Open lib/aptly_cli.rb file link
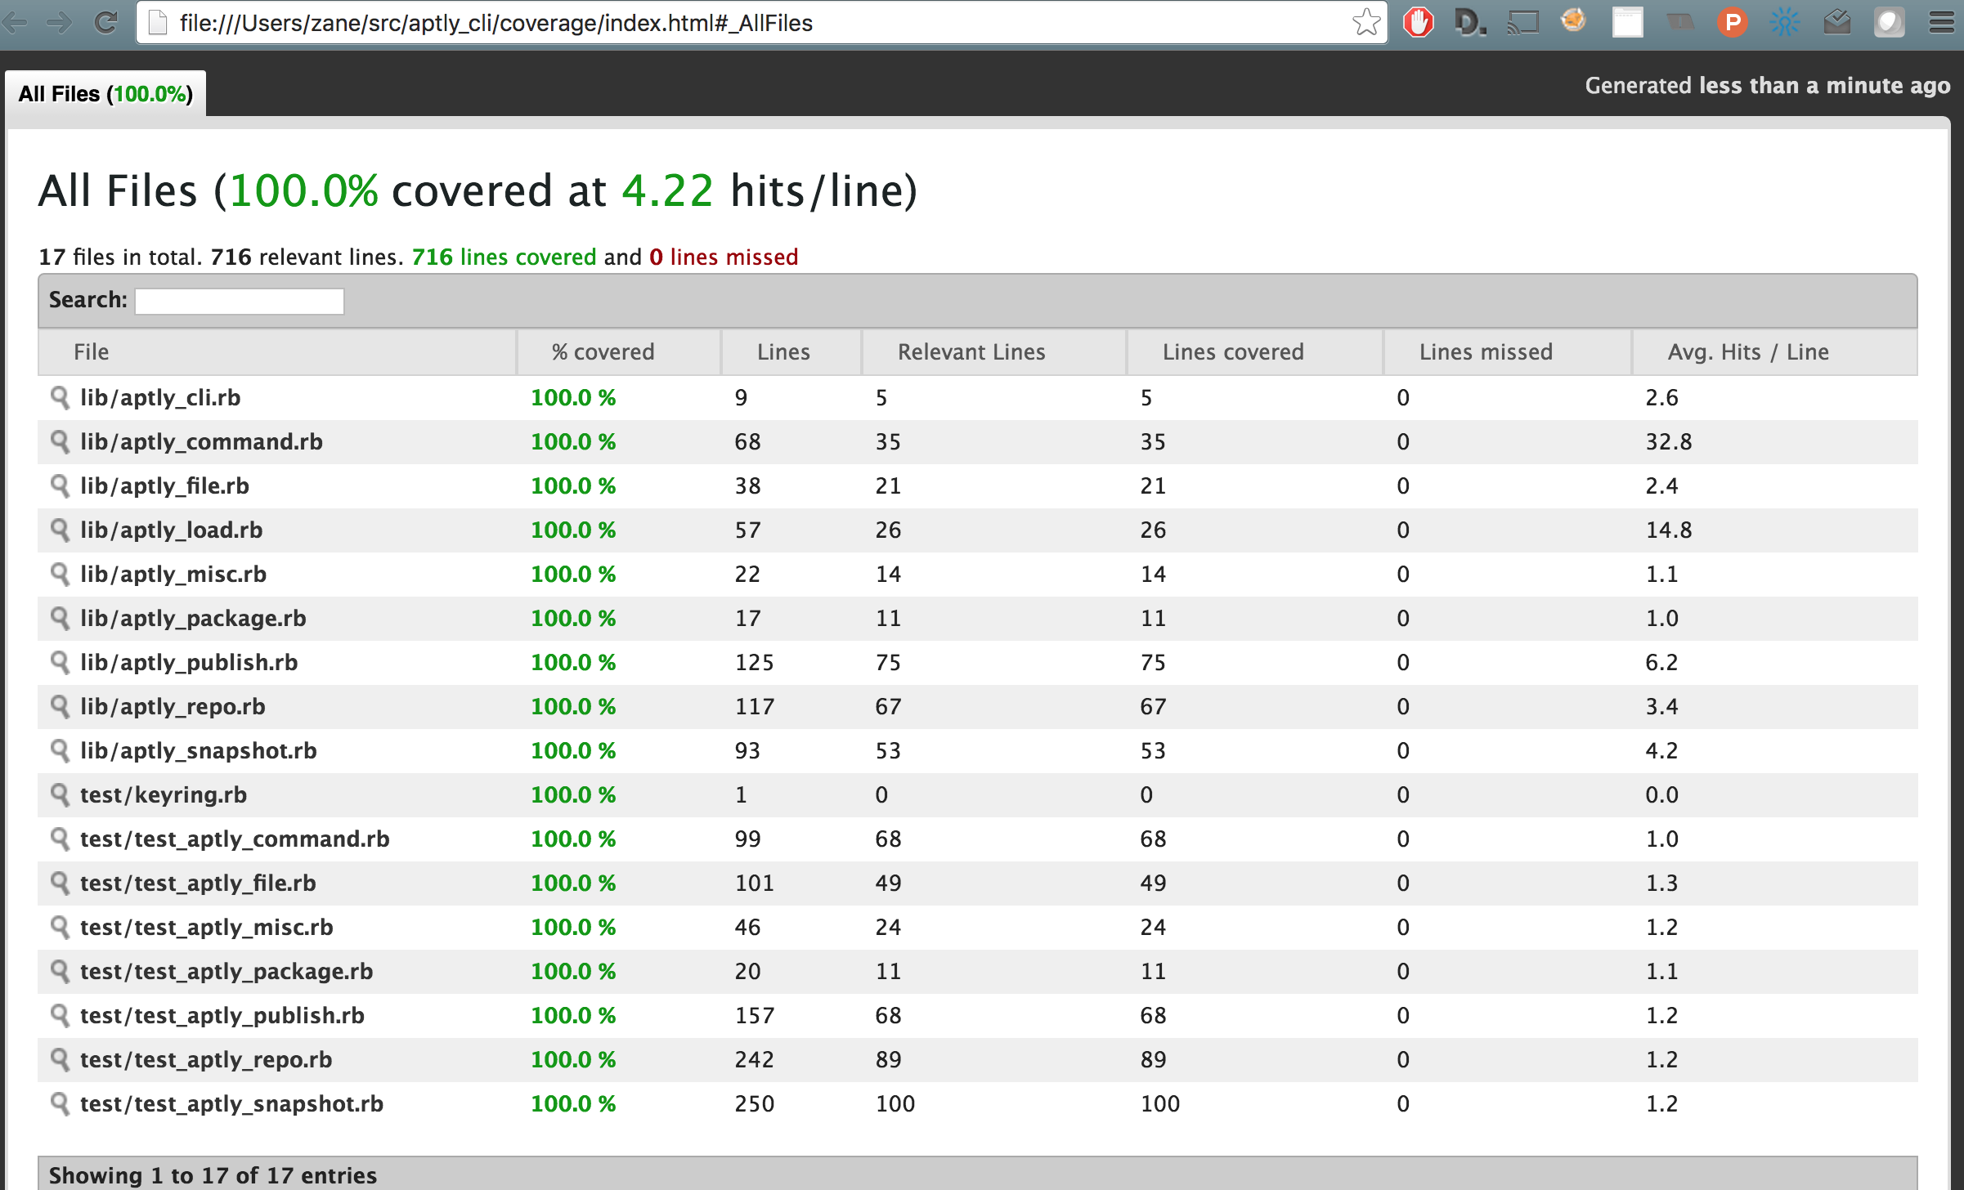This screenshot has width=1964, height=1190. click(160, 398)
